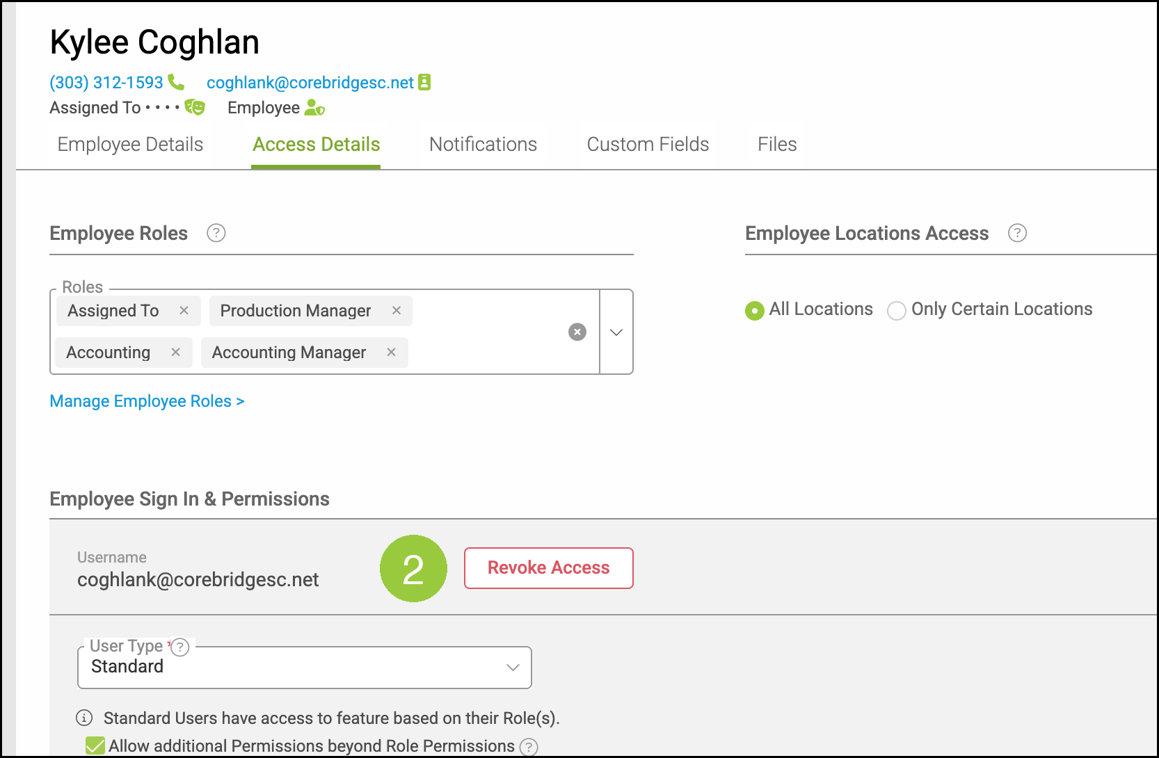Clear all roles with circled X

577,332
